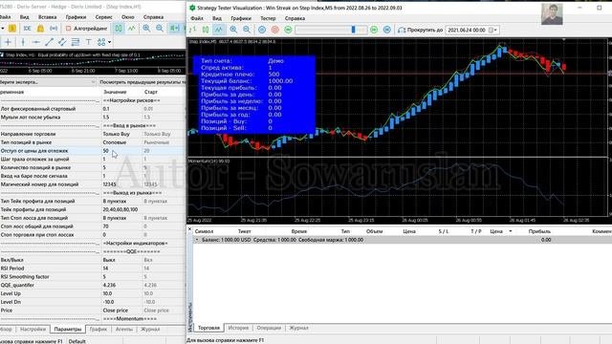Select candlestick type in Strategy Tester toolbar
The image size is (612, 344).
[206, 30]
